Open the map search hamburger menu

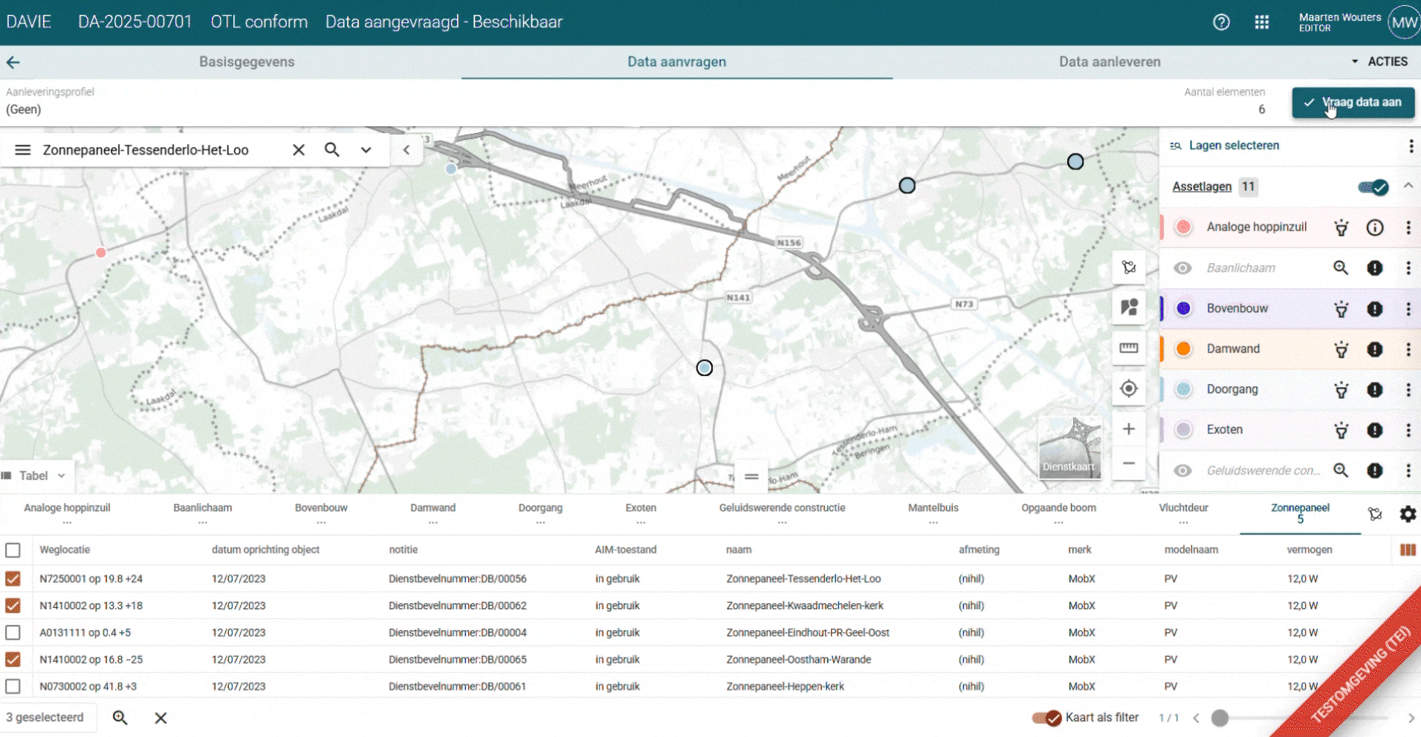pos(23,150)
